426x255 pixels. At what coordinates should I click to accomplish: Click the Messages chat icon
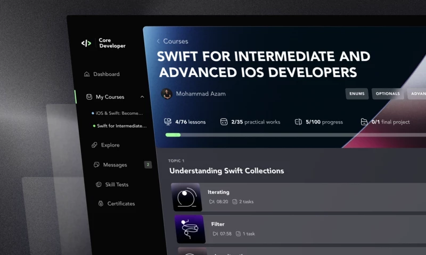click(x=96, y=165)
